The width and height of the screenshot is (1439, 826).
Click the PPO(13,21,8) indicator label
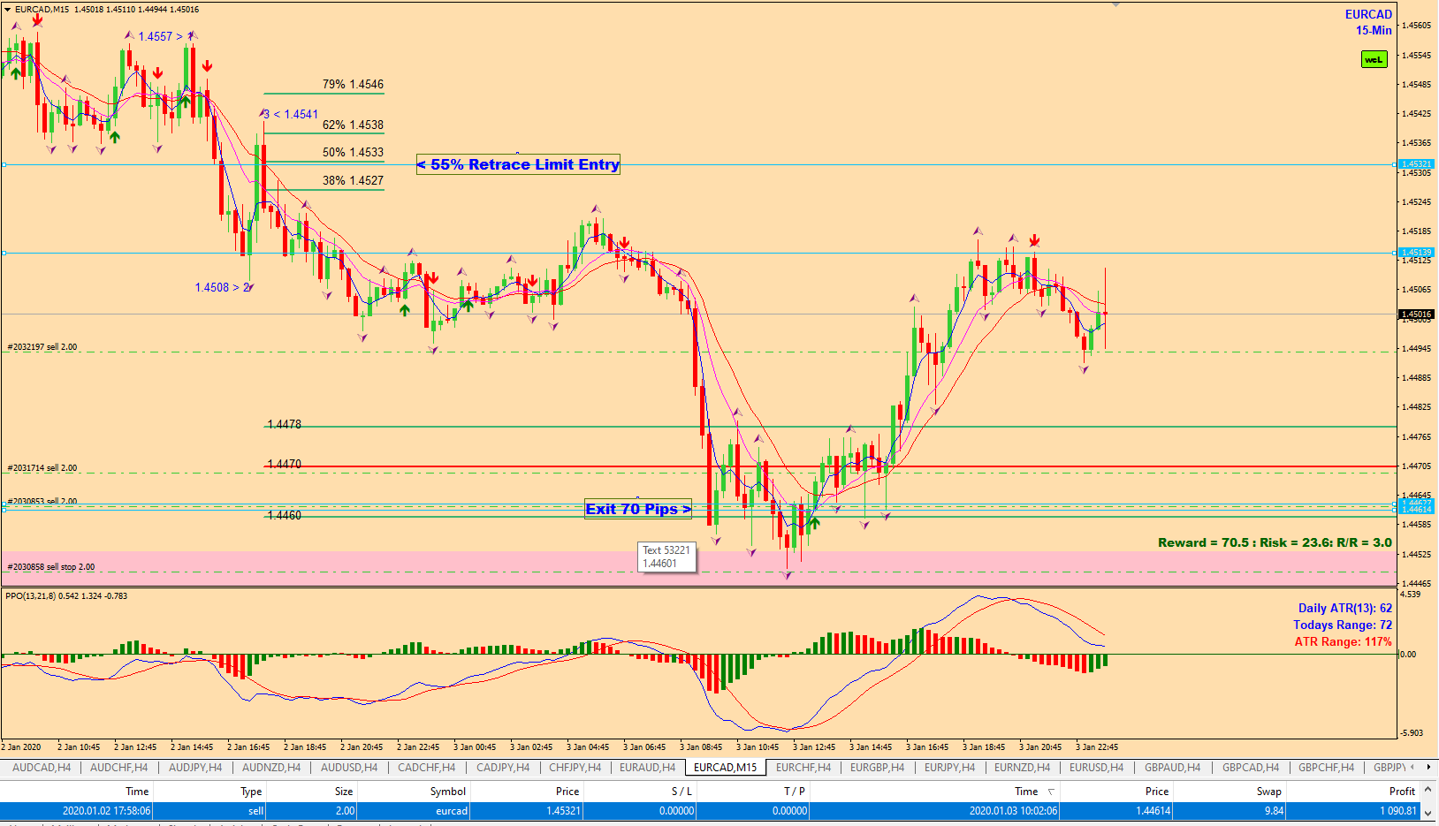pyautogui.click(x=66, y=596)
